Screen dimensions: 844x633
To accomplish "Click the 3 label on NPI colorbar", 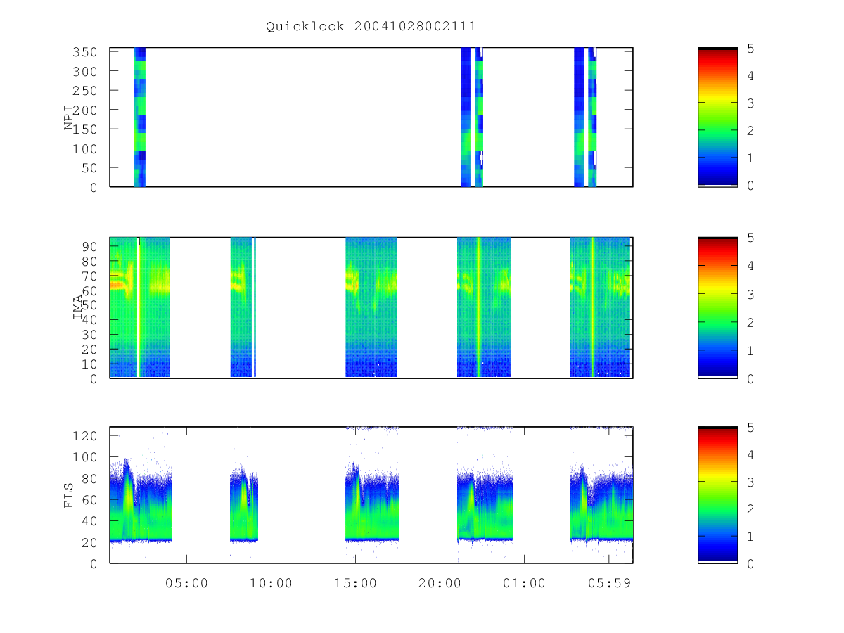I will pyautogui.click(x=750, y=103).
